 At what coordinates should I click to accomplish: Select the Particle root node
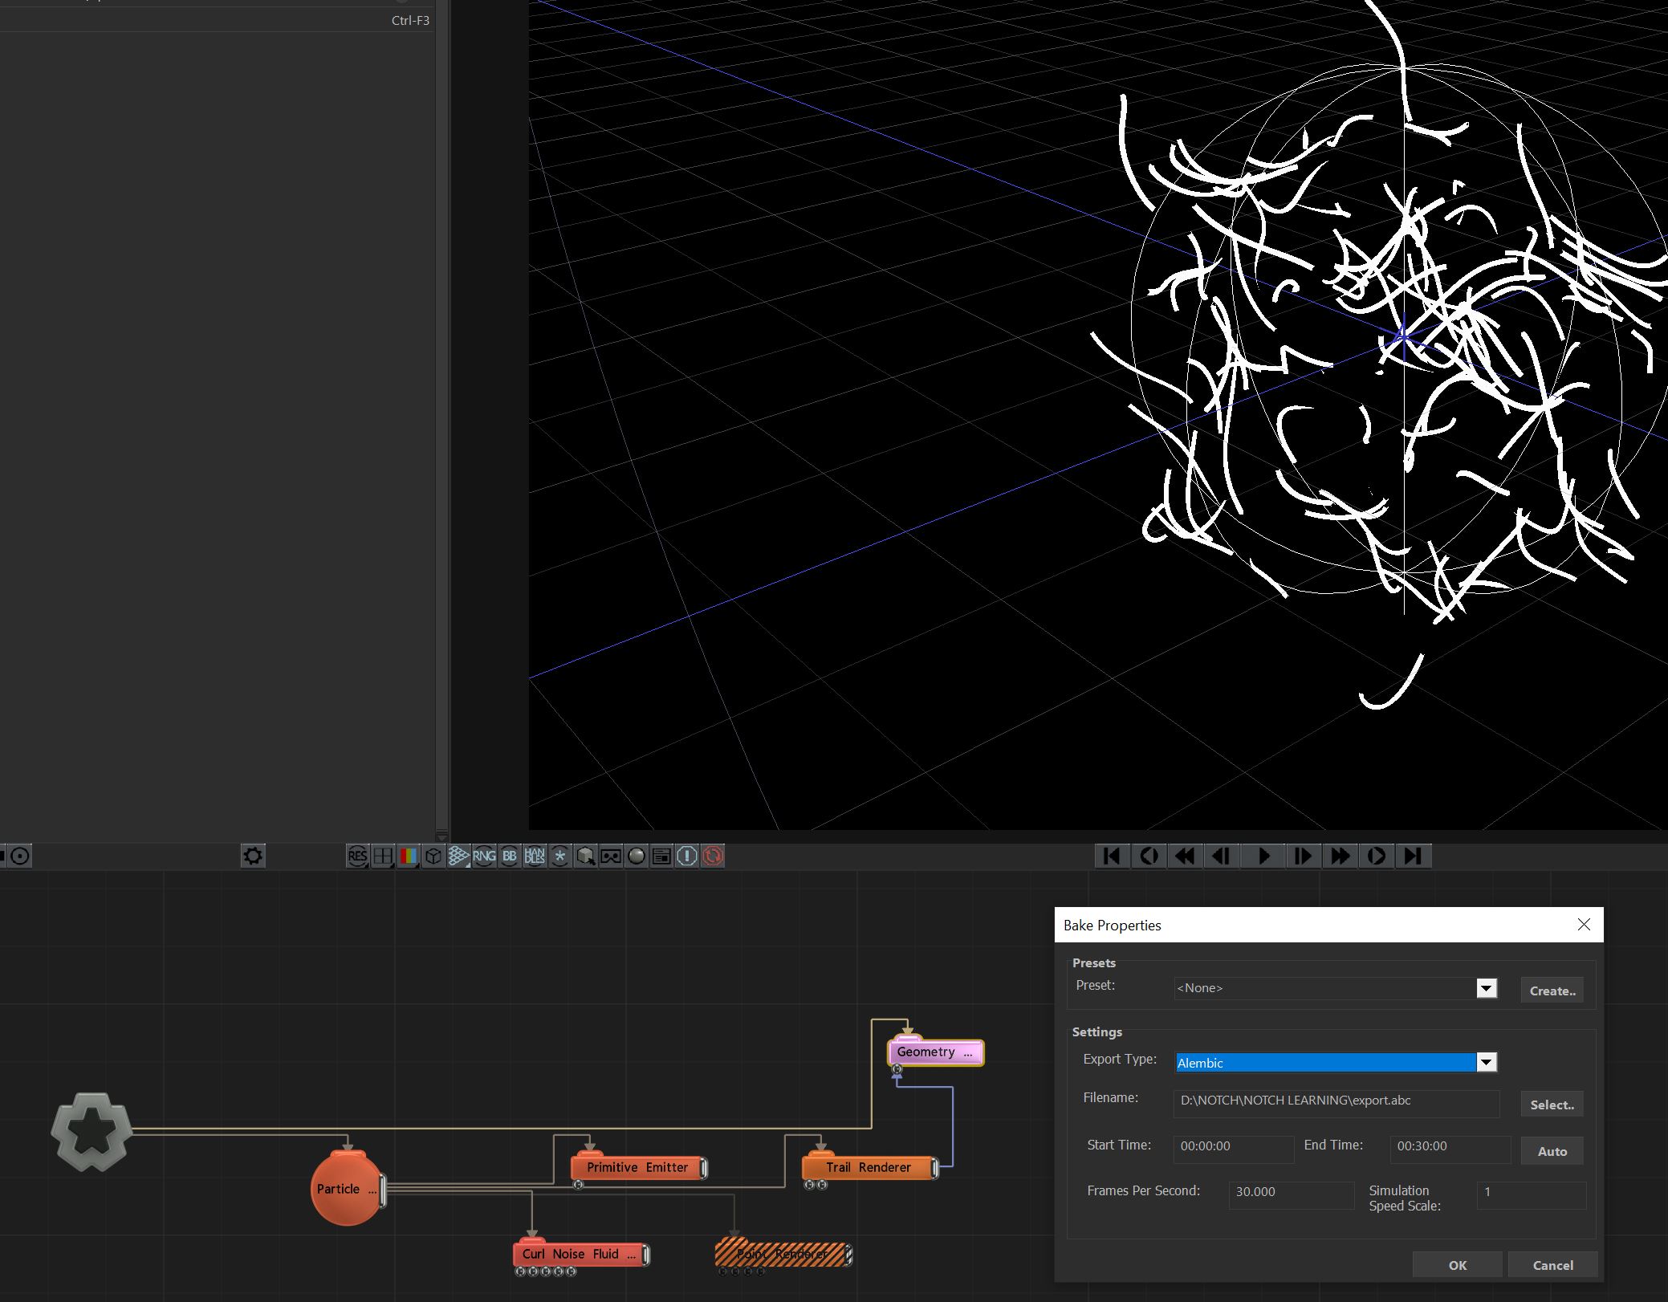347,1189
